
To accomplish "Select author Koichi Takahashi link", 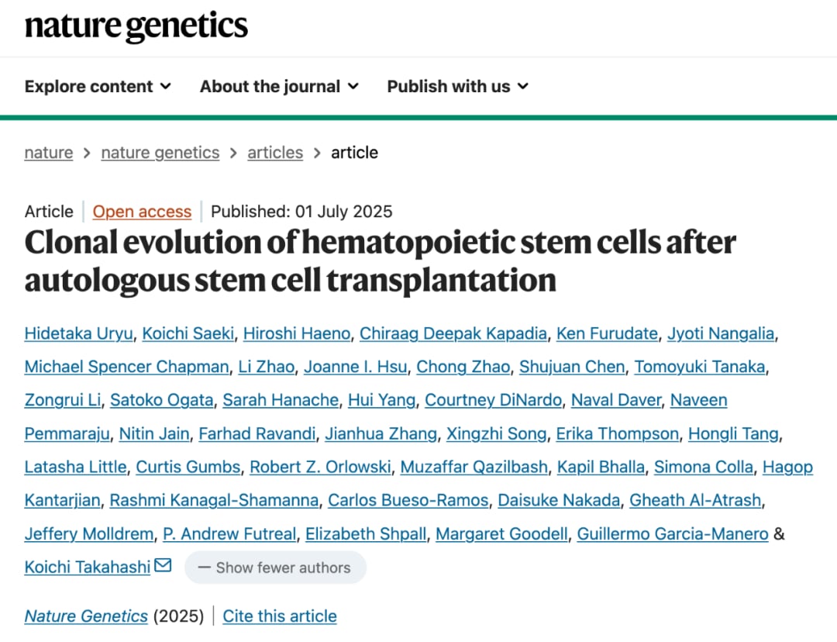I will click(88, 567).
